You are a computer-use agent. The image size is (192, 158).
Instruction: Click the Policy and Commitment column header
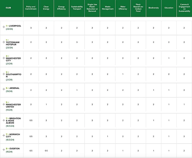point(31,8)
